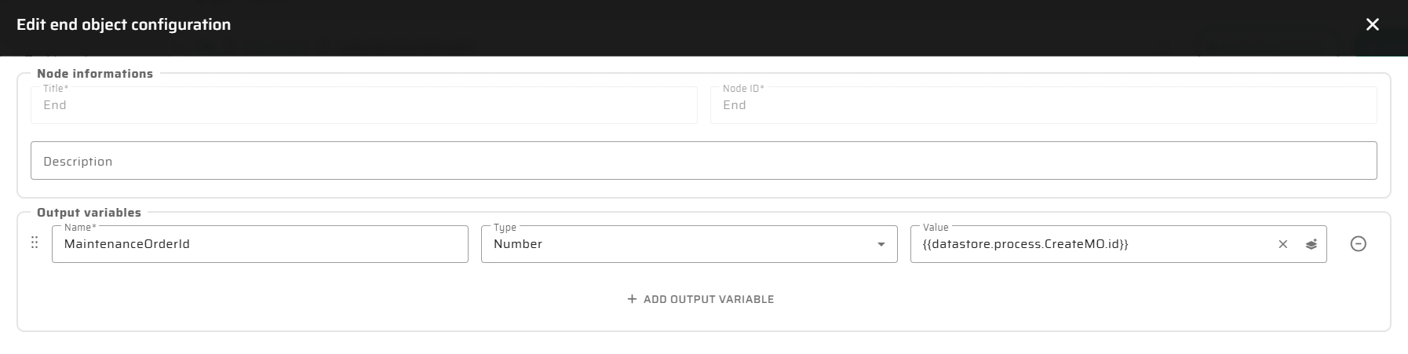Click the dialog title Edit end object configuration

tap(123, 25)
